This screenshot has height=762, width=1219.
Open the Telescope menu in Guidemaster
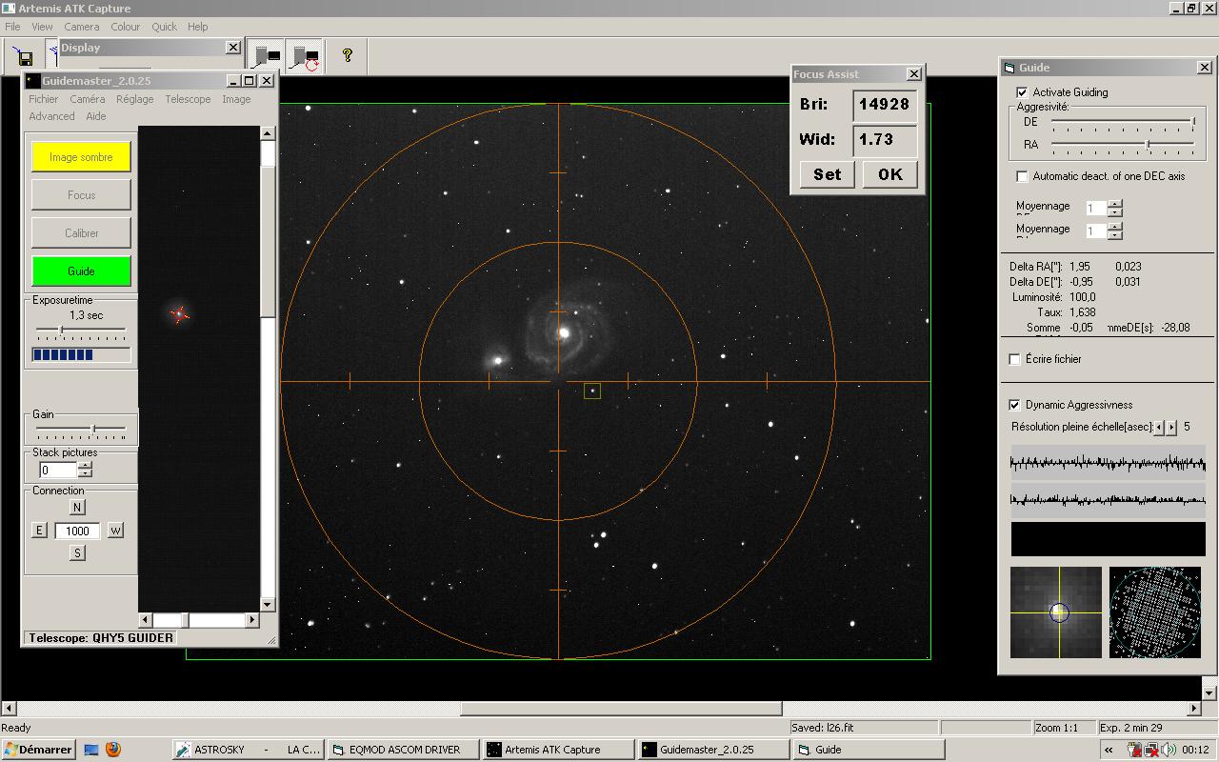[x=188, y=99]
